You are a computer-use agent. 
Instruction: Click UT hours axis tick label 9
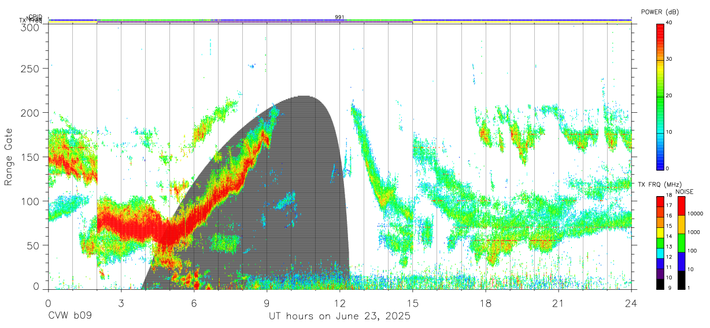point(267,303)
